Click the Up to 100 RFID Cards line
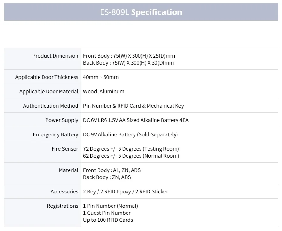Viewport: 282px width, 231px height. 108,220
